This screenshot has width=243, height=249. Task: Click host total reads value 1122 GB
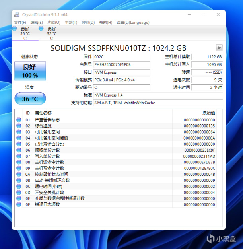click(x=207, y=57)
